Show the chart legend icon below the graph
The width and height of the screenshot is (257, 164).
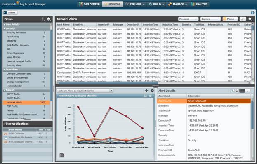(62, 155)
